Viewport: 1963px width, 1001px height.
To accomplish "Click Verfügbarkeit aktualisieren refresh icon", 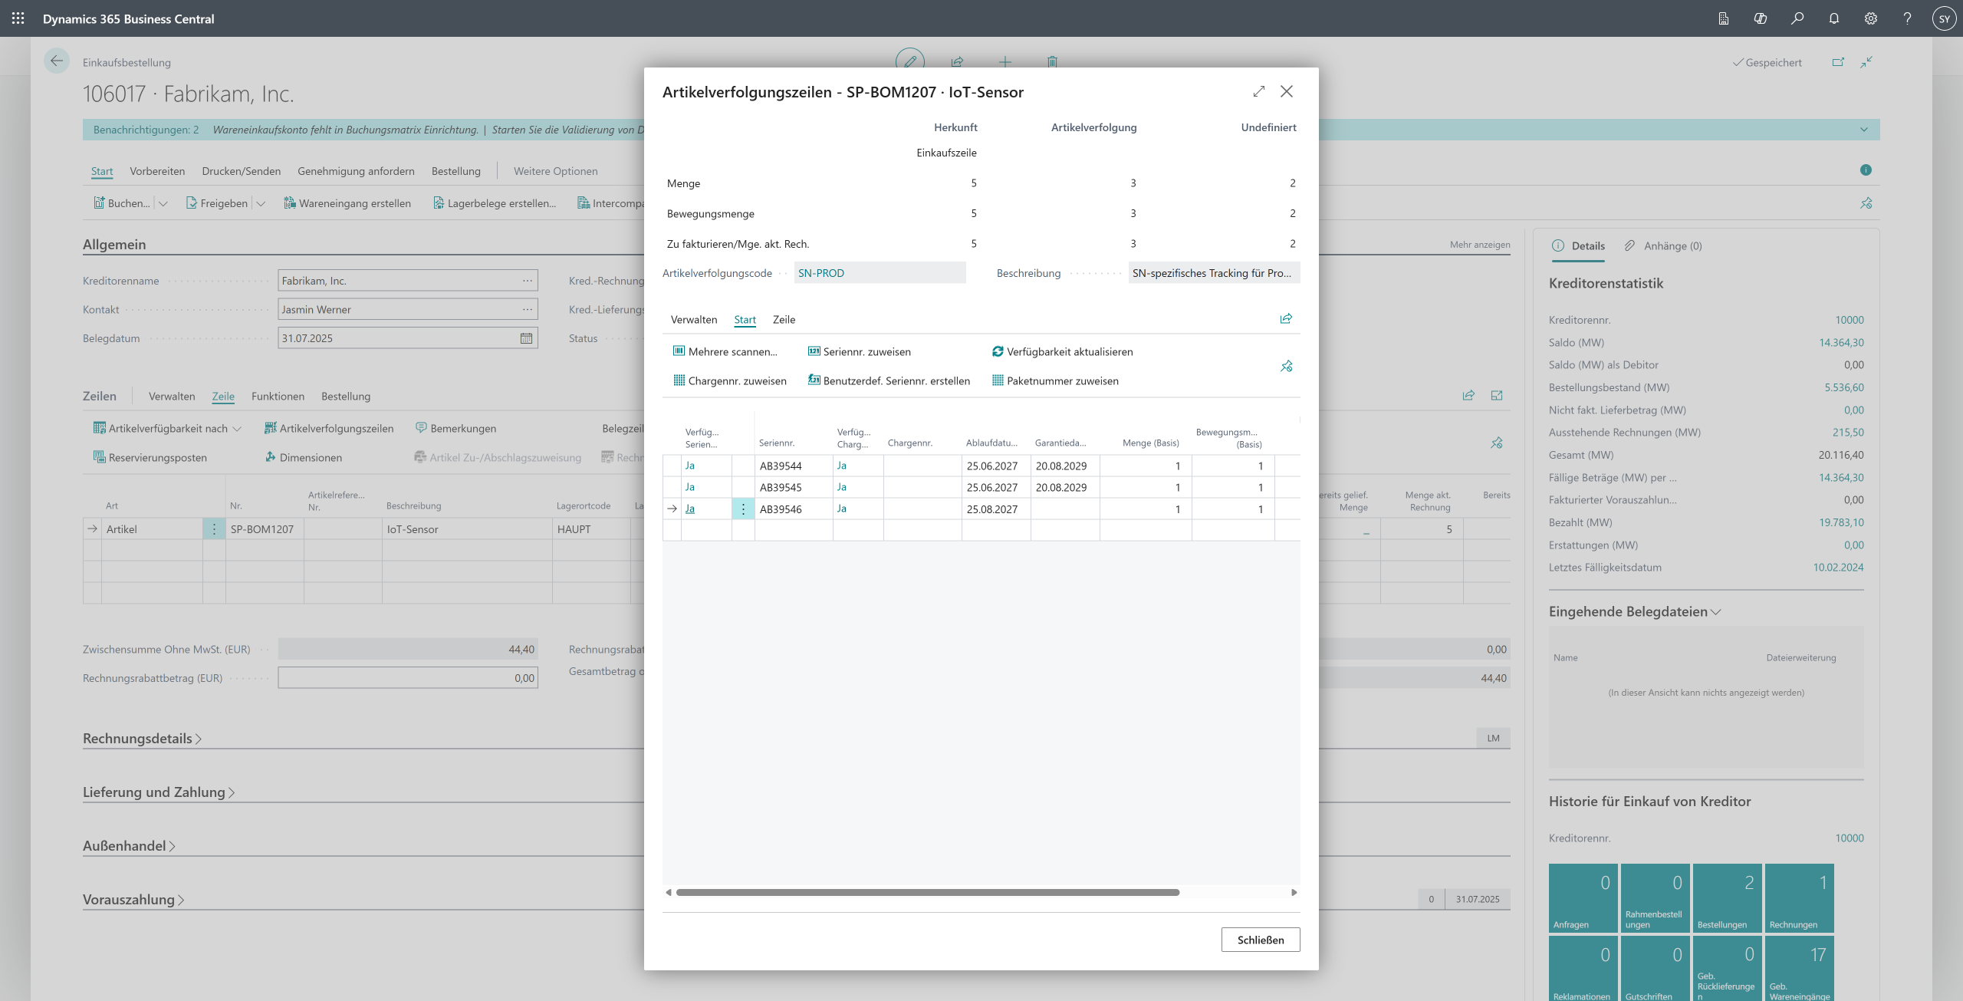I will 998,351.
